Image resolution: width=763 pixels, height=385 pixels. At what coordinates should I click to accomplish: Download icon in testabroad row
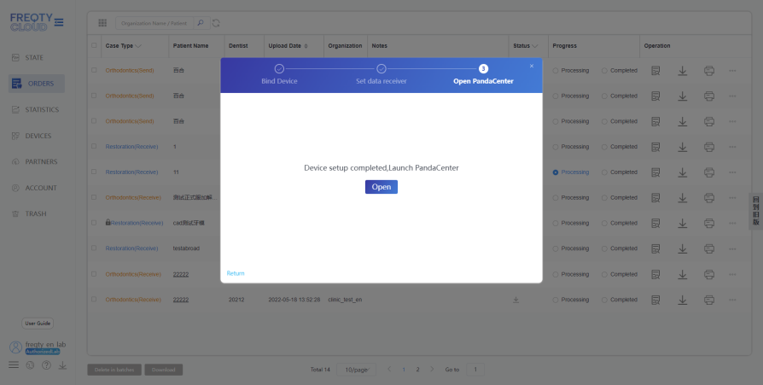click(x=682, y=248)
